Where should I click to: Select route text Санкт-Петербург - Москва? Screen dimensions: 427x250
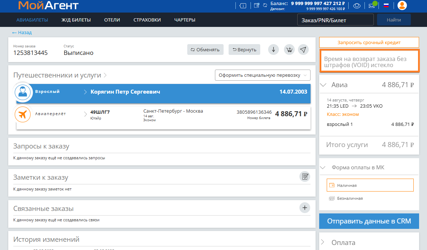(173, 111)
